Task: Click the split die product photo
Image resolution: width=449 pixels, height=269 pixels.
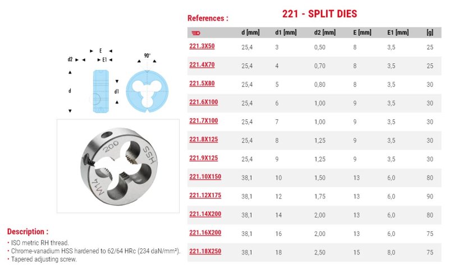Action: (118, 166)
